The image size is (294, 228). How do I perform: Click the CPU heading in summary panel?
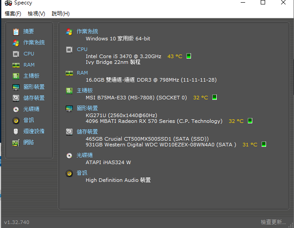pyautogui.click(x=82, y=49)
